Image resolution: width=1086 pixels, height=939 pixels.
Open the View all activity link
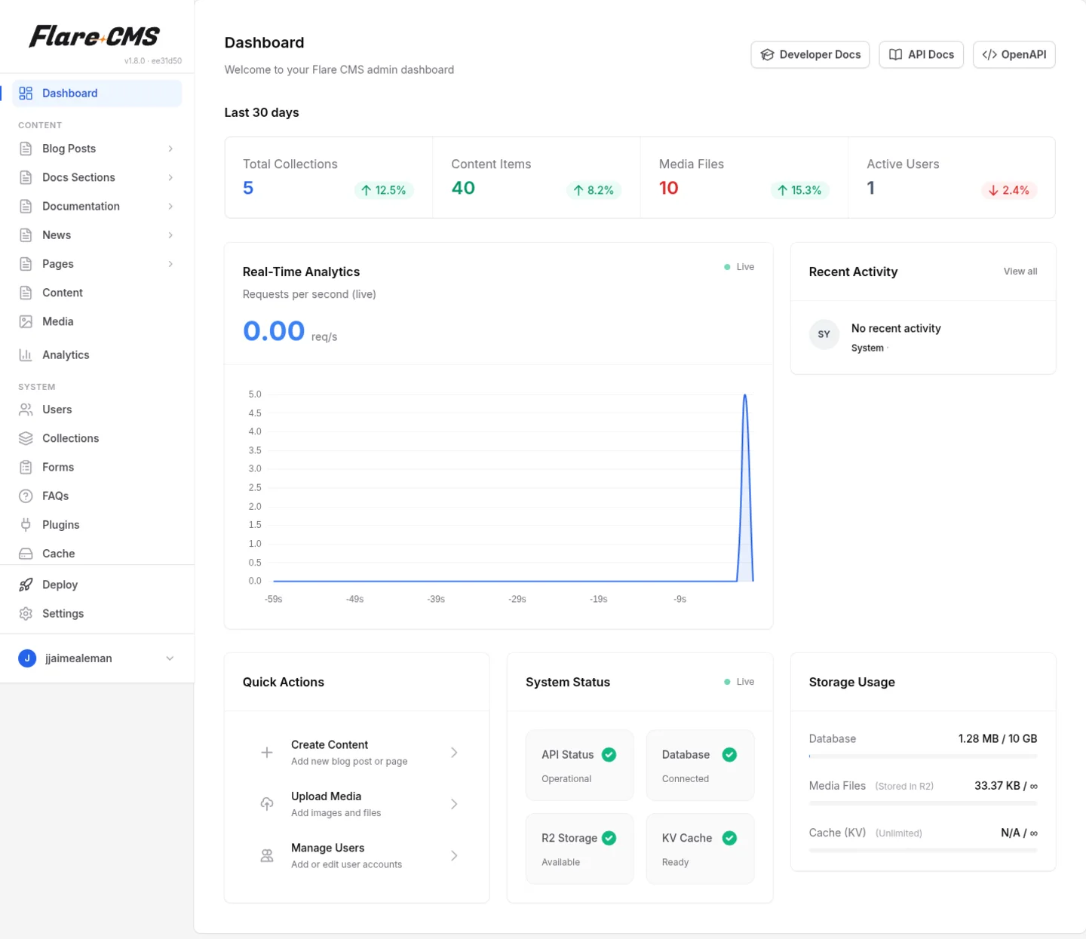pyautogui.click(x=1020, y=272)
